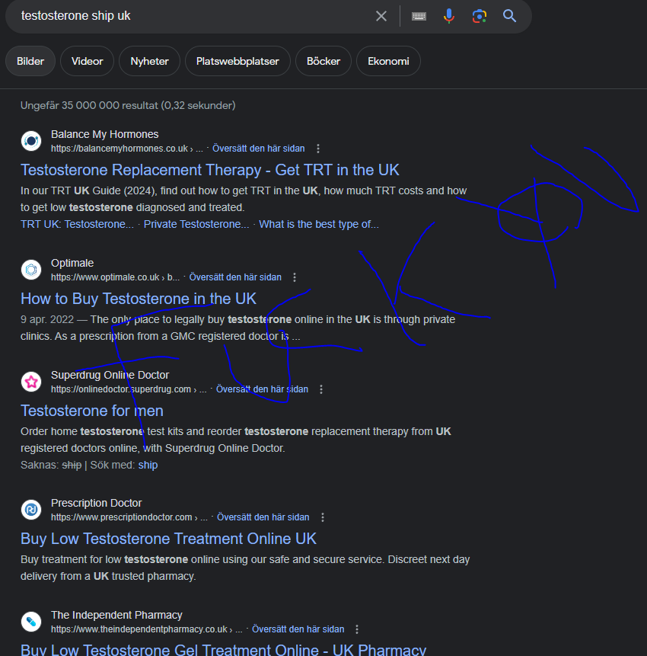
Task: Open the Testosterone for men result
Action: click(x=92, y=411)
